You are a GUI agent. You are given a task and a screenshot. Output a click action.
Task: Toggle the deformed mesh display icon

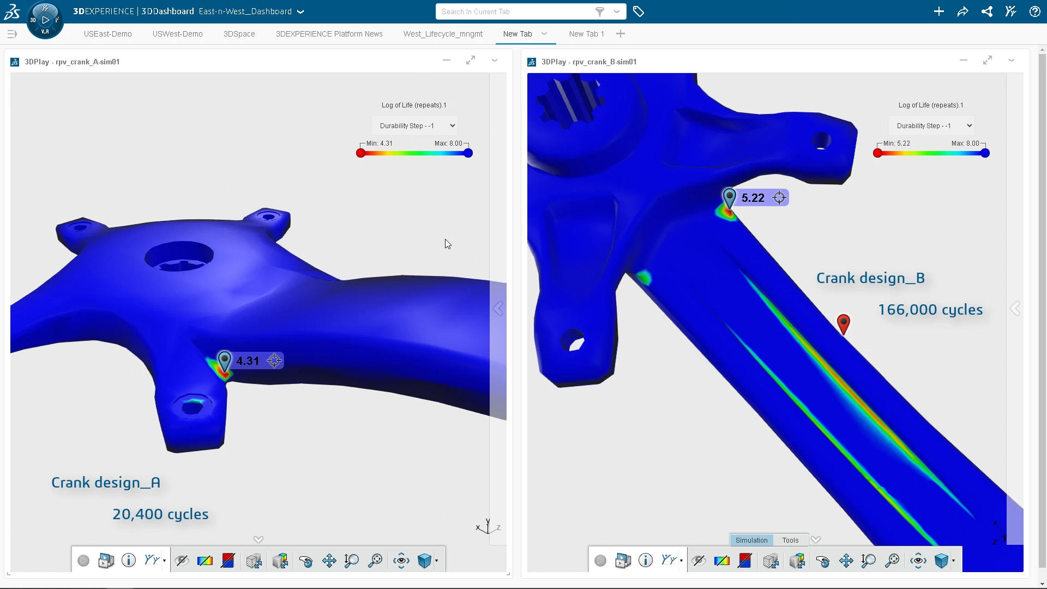click(x=253, y=560)
